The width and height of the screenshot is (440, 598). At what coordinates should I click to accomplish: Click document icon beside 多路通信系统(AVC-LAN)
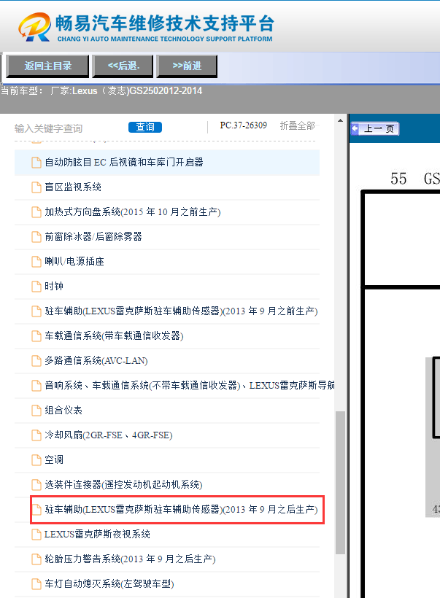pos(36,361)
